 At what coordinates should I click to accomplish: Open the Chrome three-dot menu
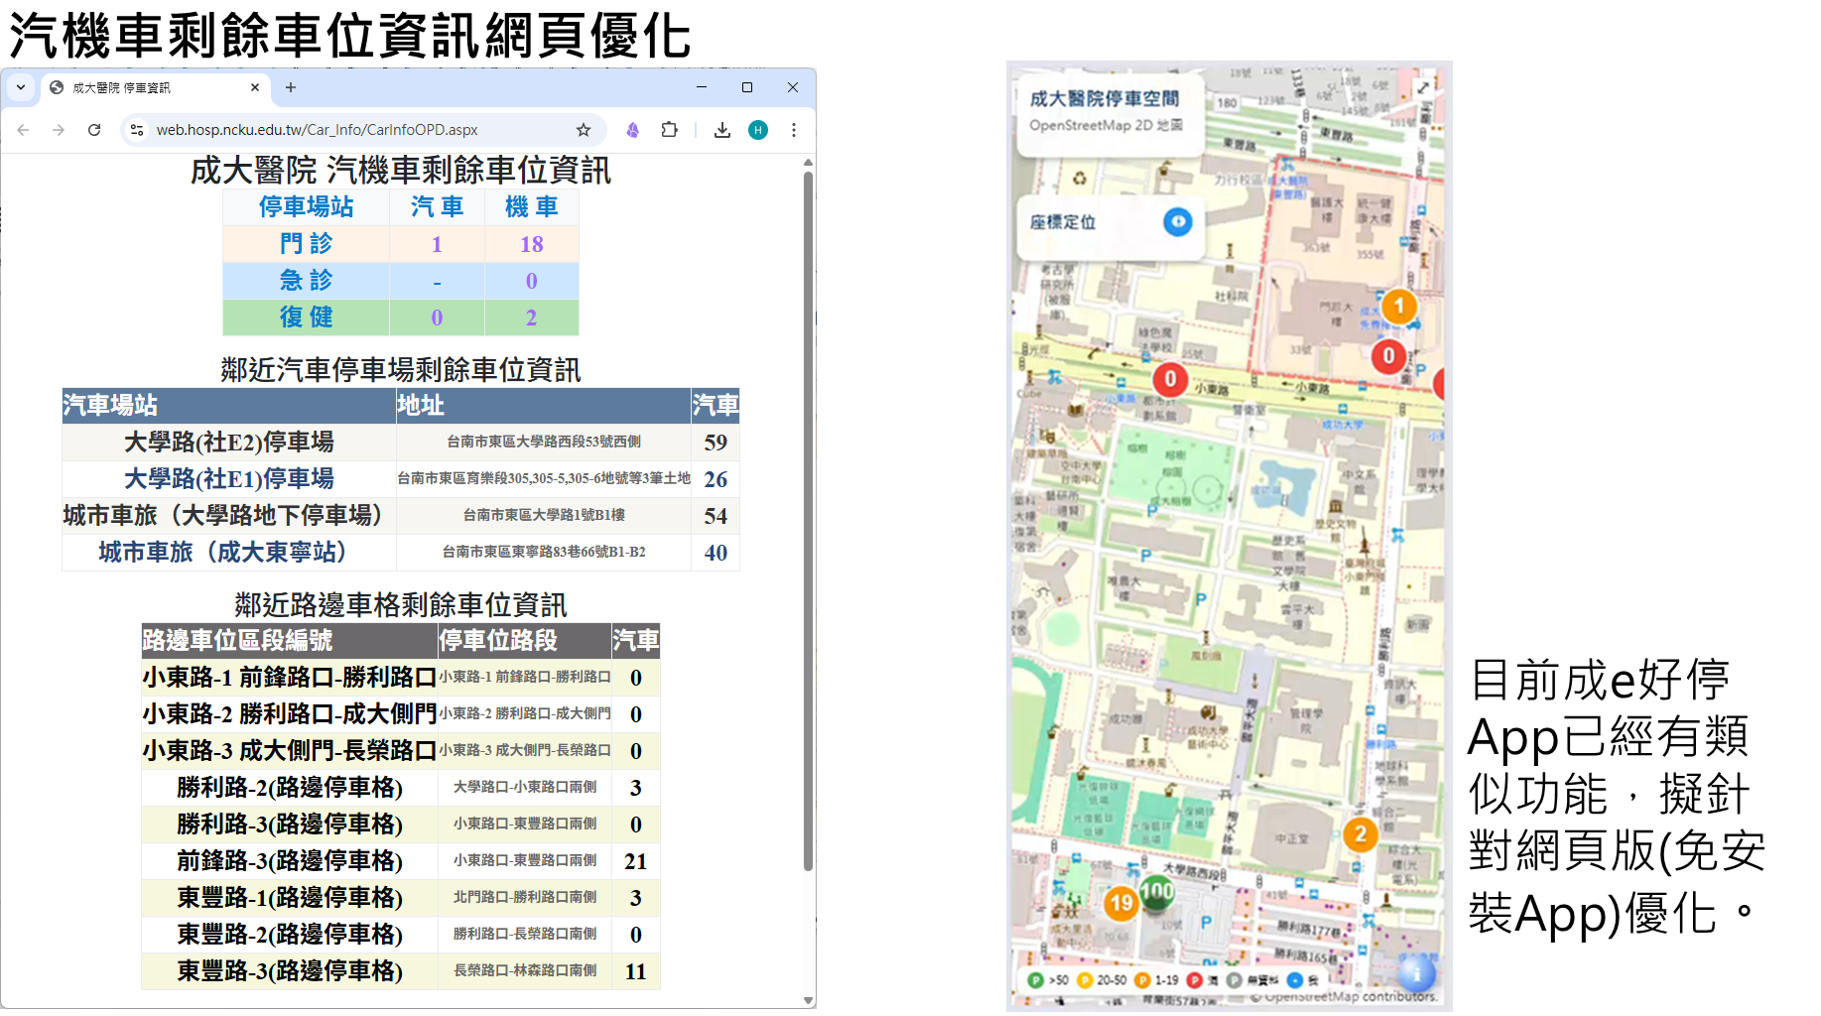tap(794, 130)
